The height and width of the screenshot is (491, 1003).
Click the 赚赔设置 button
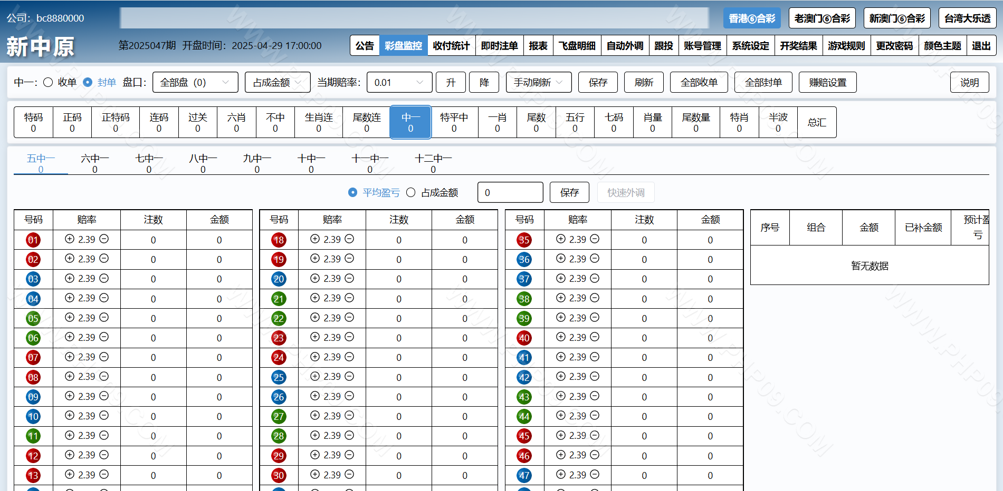tap(827, 82)
